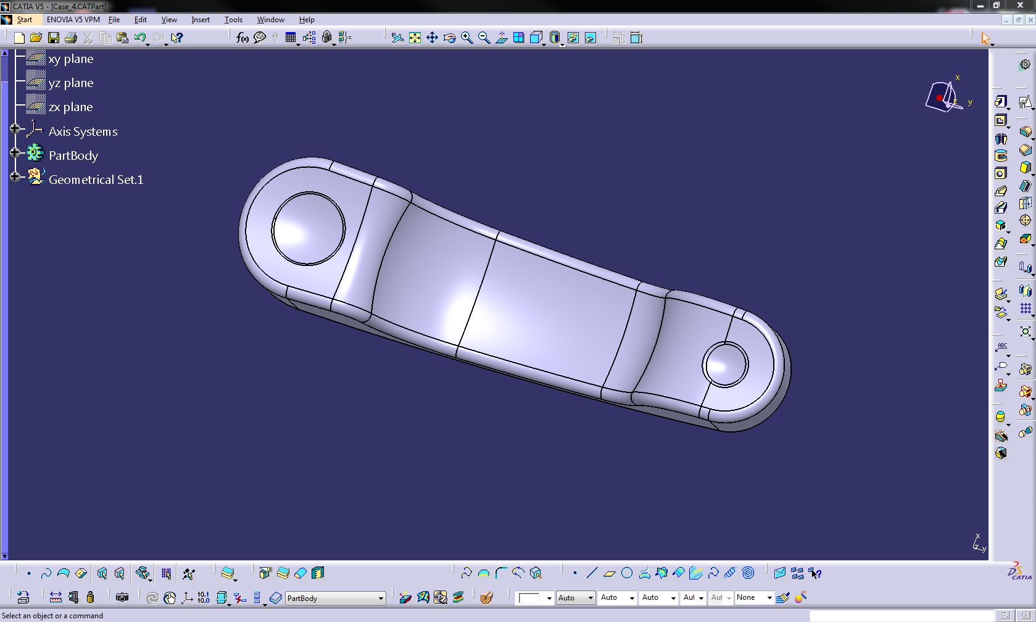Open the File menu
Image resolution: width=1036 pixels, height=622 pixels.
tap(114, 20)
